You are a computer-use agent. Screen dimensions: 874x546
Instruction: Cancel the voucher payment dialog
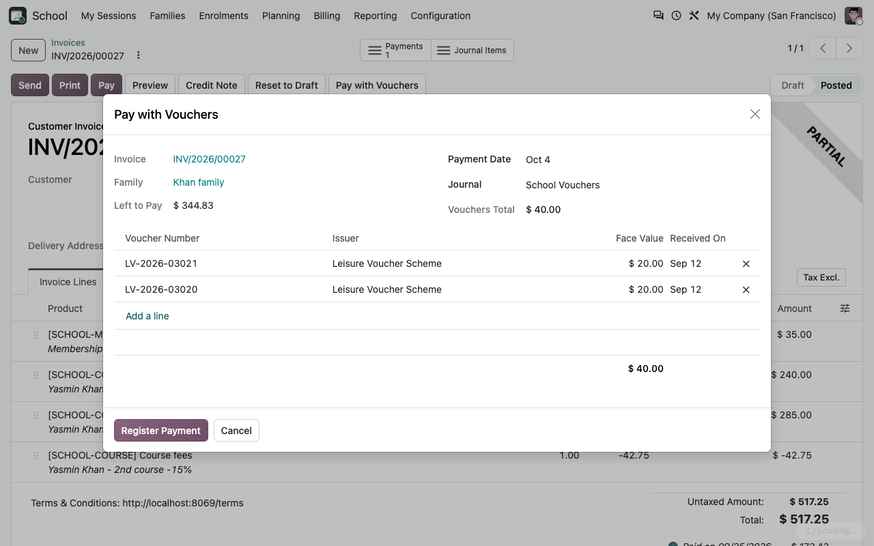pyautogui.click(x=236, y=431)
